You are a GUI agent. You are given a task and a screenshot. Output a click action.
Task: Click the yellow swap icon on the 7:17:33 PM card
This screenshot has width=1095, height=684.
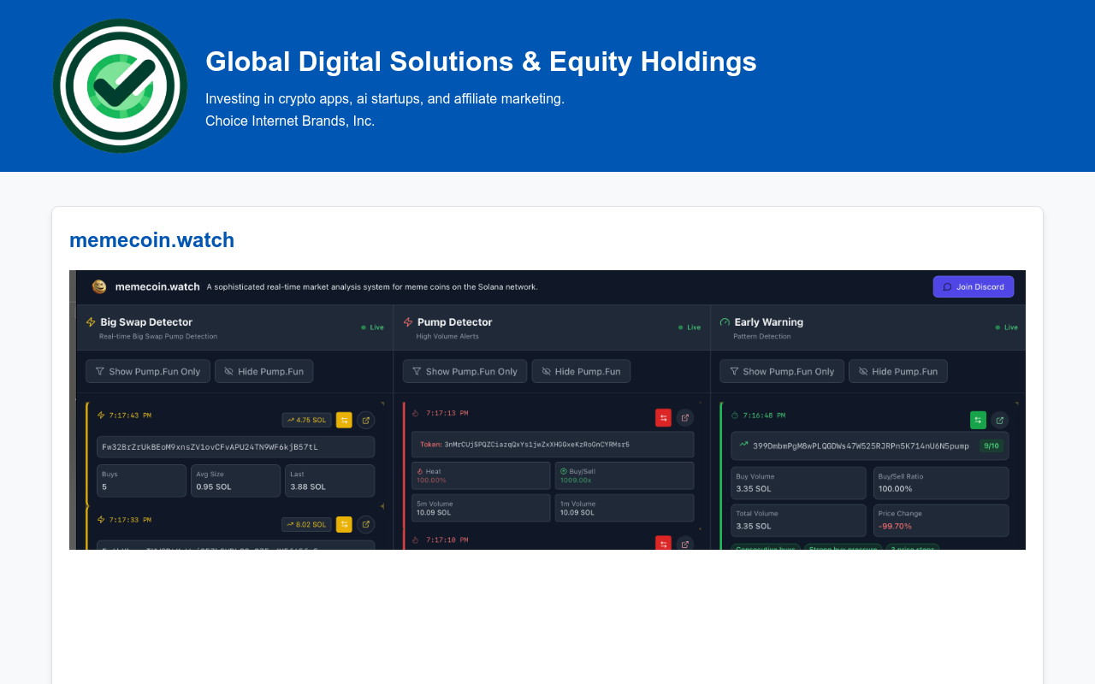coord(344,524)
